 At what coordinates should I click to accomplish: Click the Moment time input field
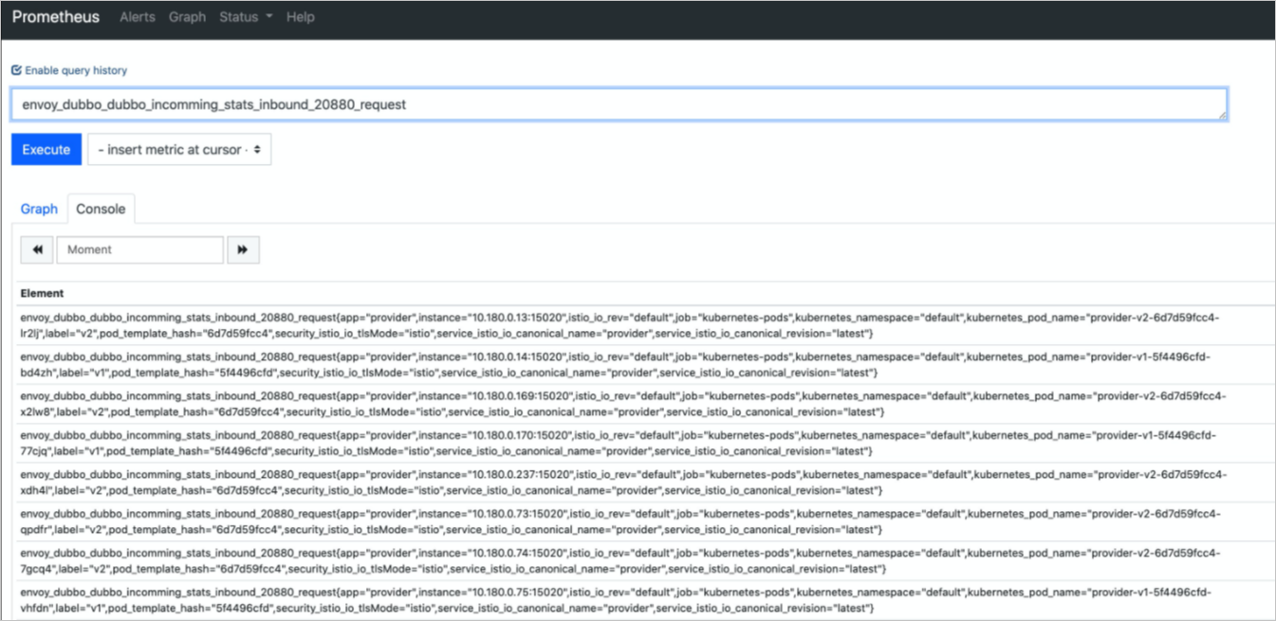tap(139, 249)
